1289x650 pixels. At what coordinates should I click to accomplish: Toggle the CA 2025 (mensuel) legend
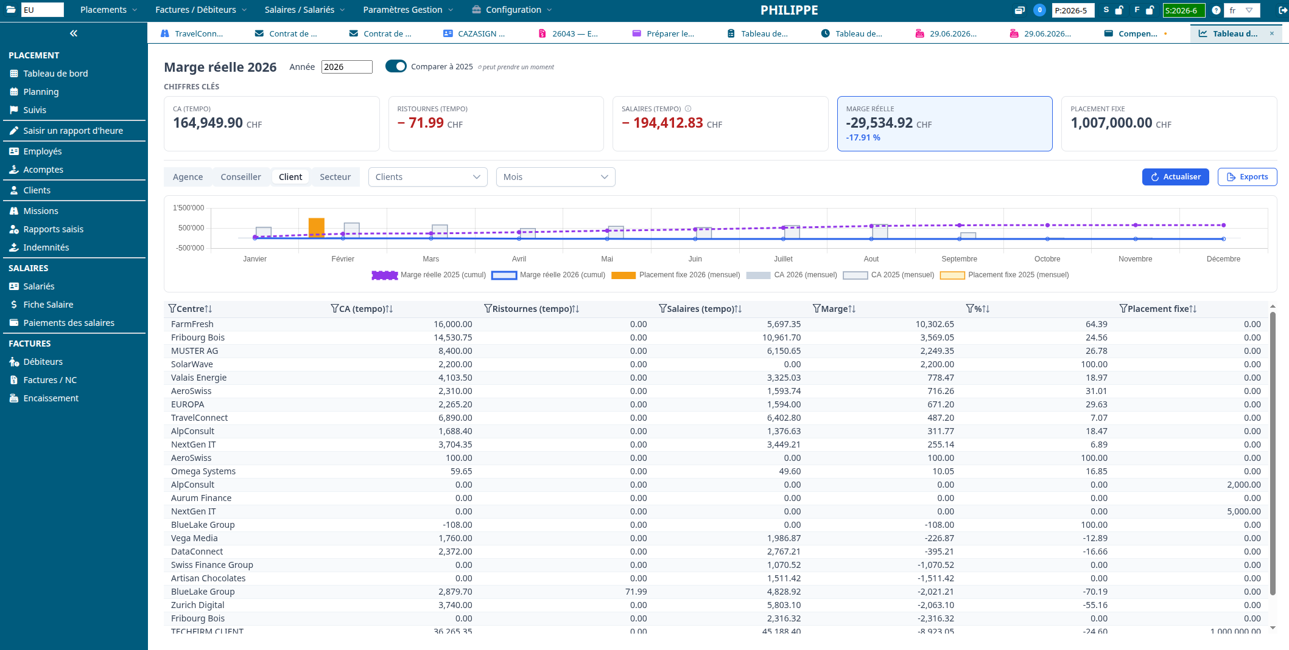888,275
